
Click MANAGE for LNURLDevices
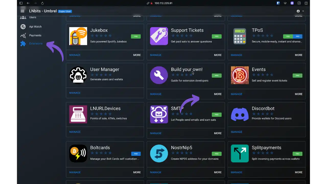point(75,132)
